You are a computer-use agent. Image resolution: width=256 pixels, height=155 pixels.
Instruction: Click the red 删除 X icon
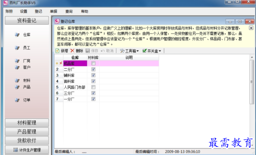(x=72, y=51)
